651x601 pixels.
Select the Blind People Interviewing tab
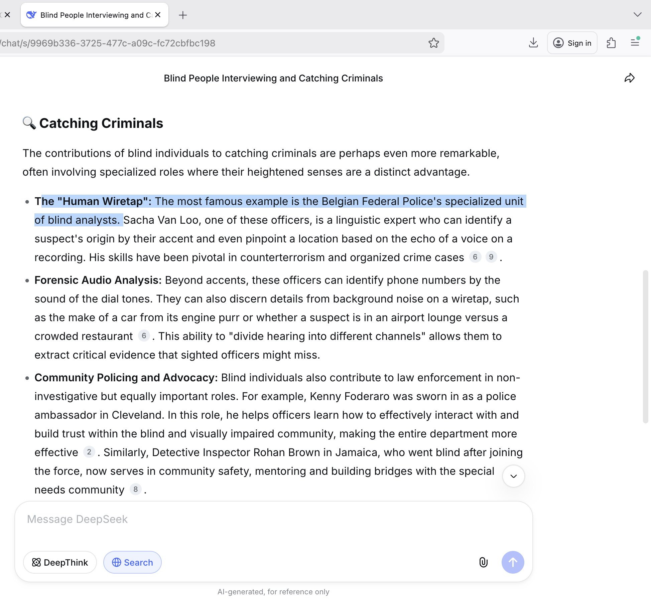tap(90, 15)
